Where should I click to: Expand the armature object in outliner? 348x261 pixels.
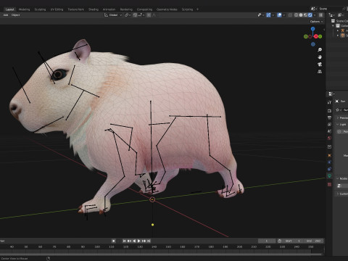(x=338, y=30)
